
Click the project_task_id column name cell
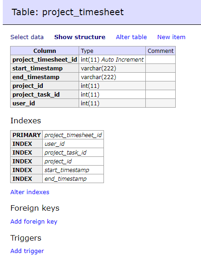(x=45, y=94)
